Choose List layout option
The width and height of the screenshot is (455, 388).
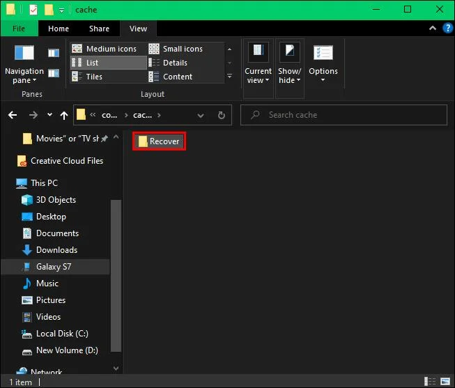[108, 63]
